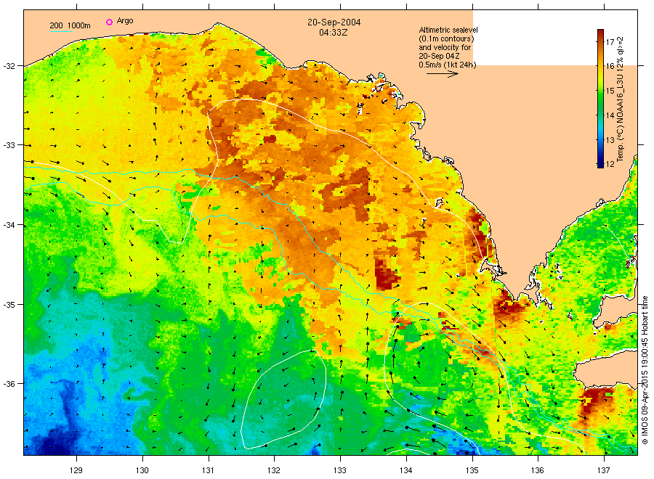Click longitude label 129
Screen dimensions: 654x479
click(76, 470)
